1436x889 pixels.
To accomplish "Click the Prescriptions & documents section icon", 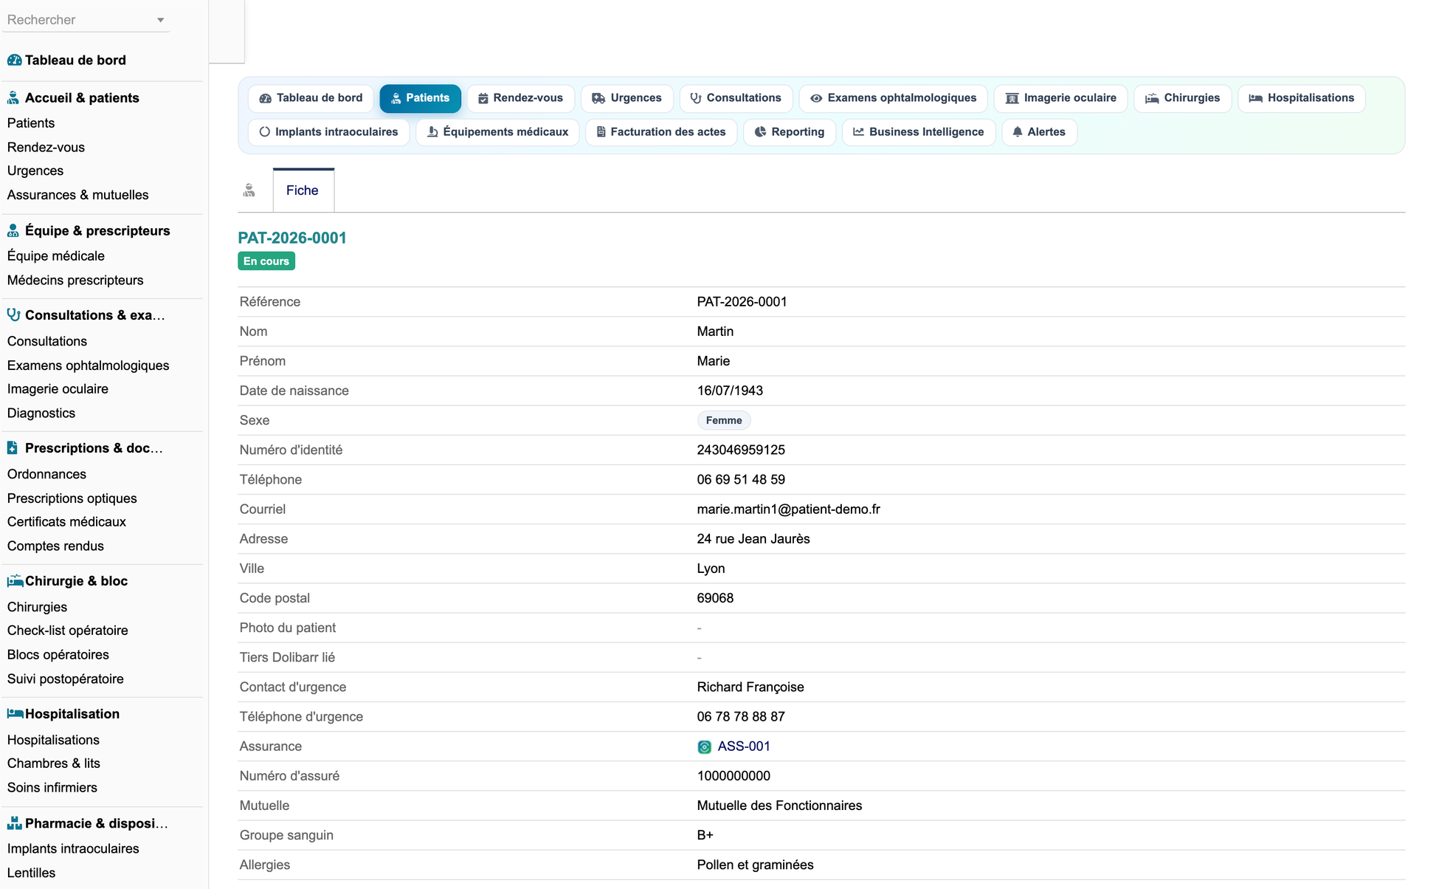I will pyautogui.click(x=13, y=447).
